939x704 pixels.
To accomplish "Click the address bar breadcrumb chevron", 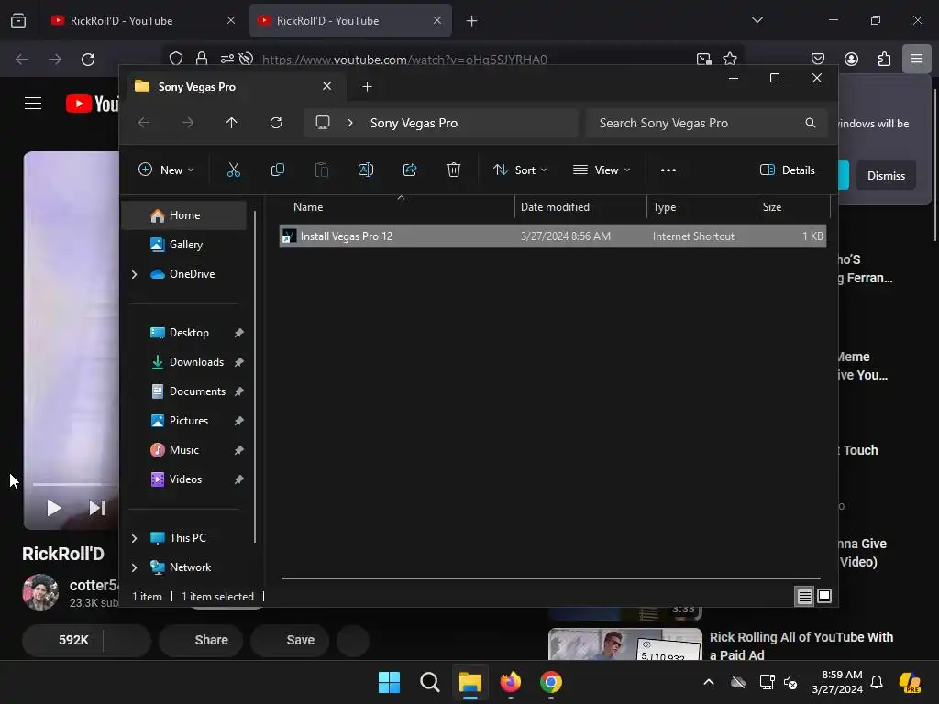I will 350,123.
